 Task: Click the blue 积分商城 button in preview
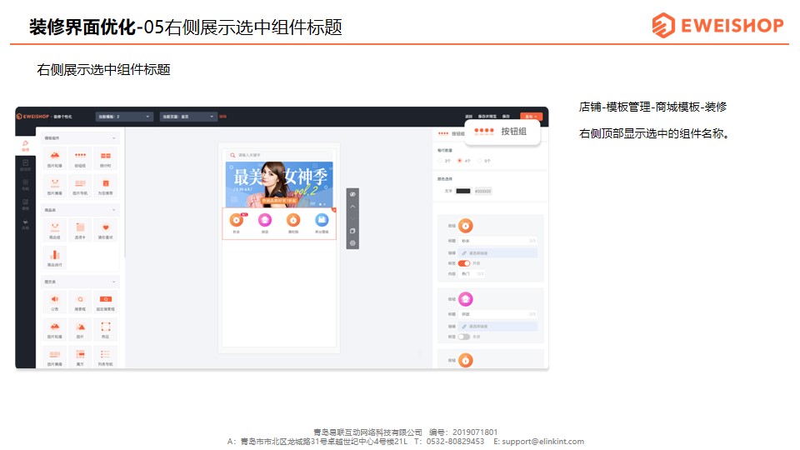click(x=322, y=223)
